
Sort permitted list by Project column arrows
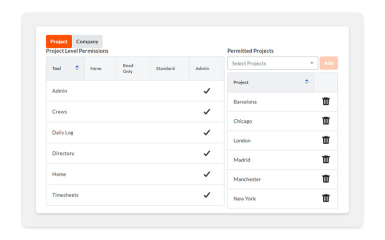306,82
